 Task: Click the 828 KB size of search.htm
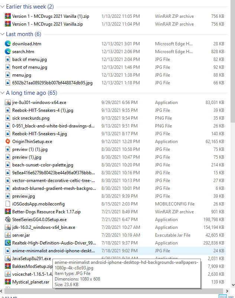coord(218,52)
